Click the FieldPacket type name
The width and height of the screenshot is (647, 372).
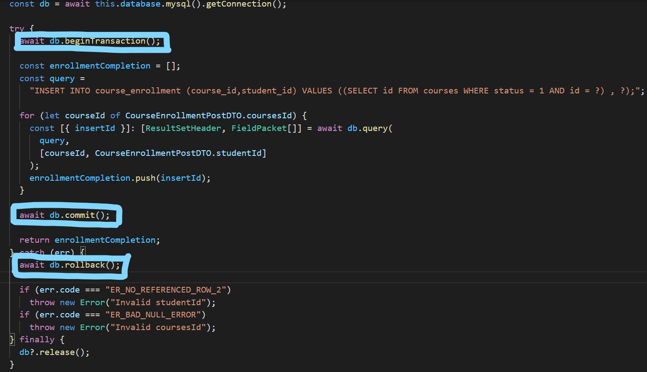[x=259, y=128]
